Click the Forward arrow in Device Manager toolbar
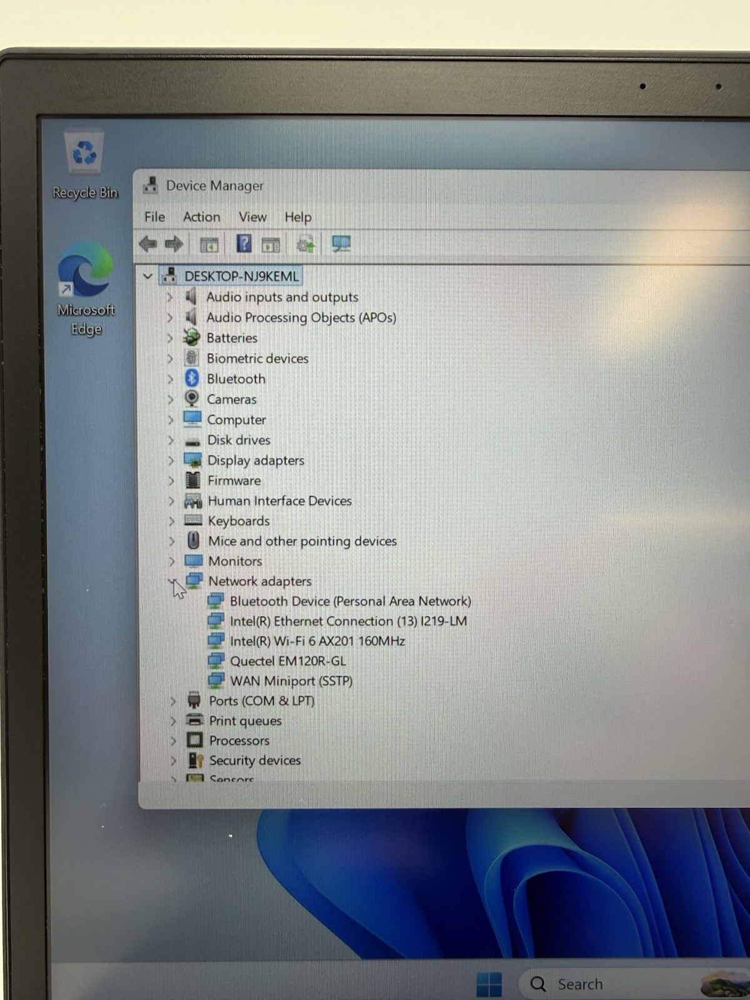Viewport: 750px width, 1000px height. [x=174, y=244]
